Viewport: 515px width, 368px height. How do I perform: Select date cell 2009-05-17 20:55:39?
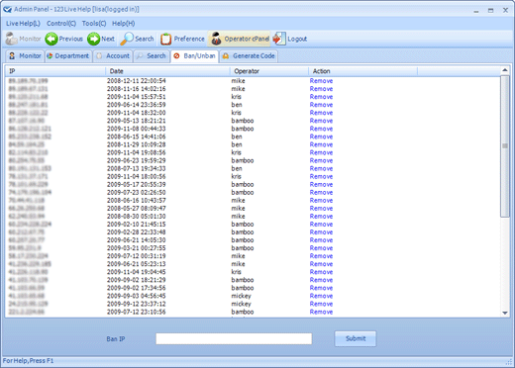(137, 184)
